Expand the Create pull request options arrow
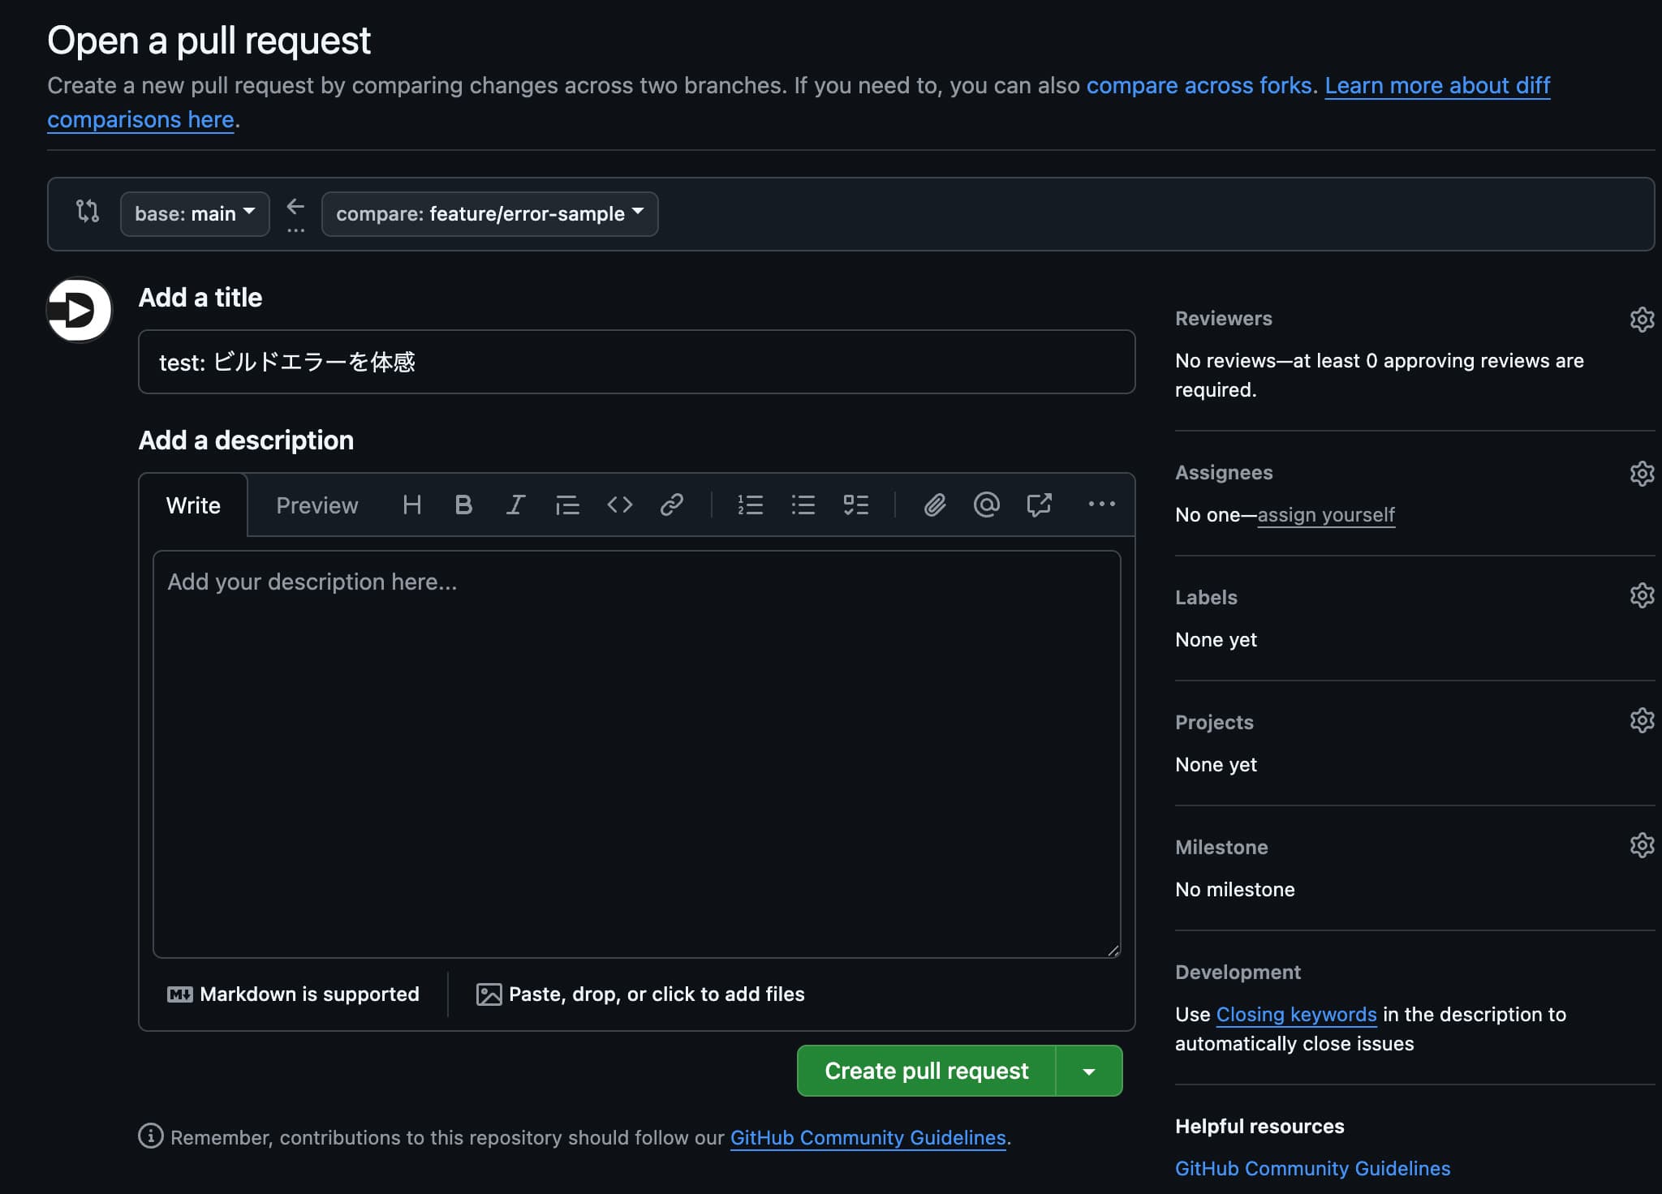Viewport: 1662px width, 1194px height. [1089, 1071]
